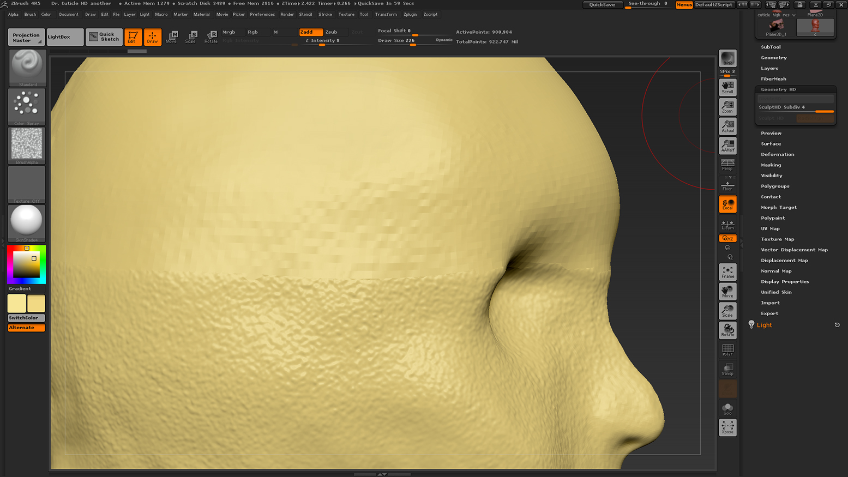Open the Tool menu

pos(364,14)
